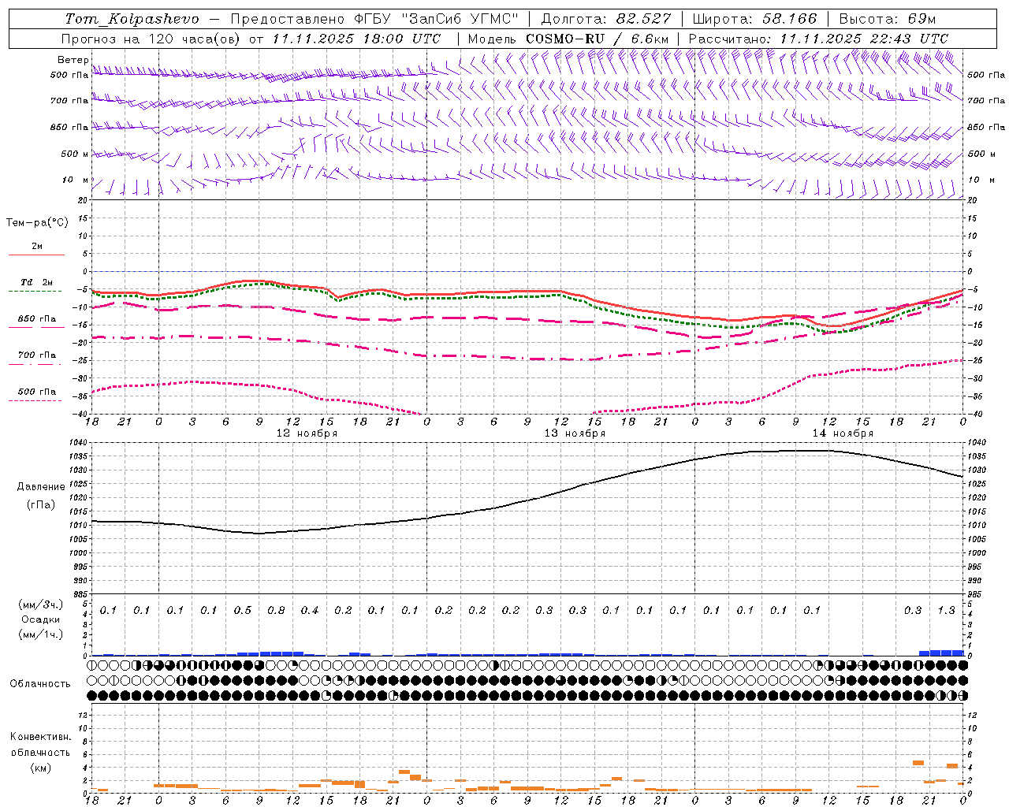1009x807 pixels.
Task: Click the '700 гПа' temperature legend entry
Action: pos(37,355)
